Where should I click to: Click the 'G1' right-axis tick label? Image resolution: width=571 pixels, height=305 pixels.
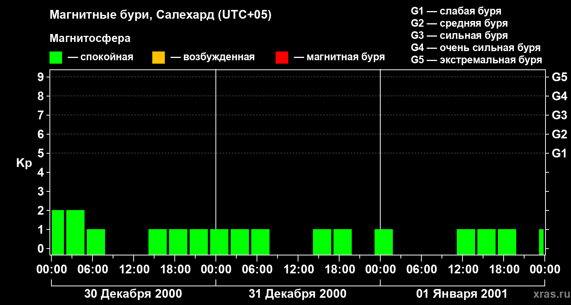(560, 153)
